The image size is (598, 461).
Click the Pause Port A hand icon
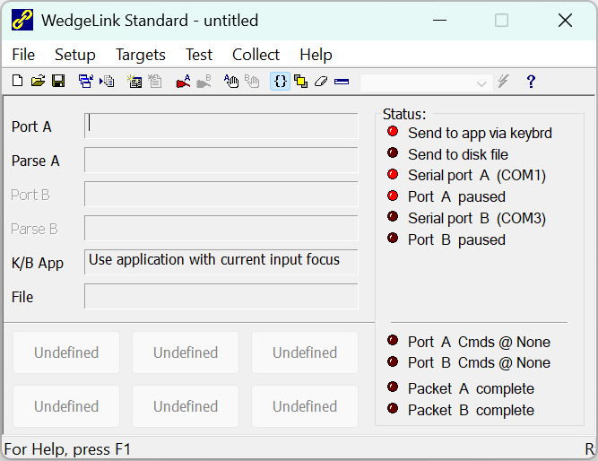point(231,82)
